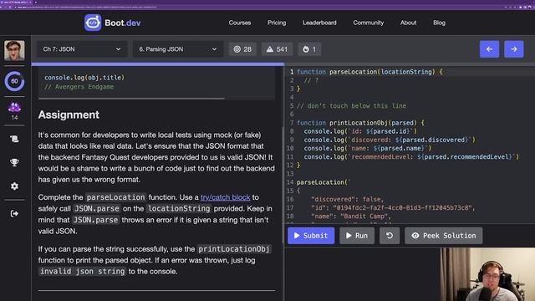Click the "don't touch below this line" comment
The image size is (535, 301).
(351, 106)
